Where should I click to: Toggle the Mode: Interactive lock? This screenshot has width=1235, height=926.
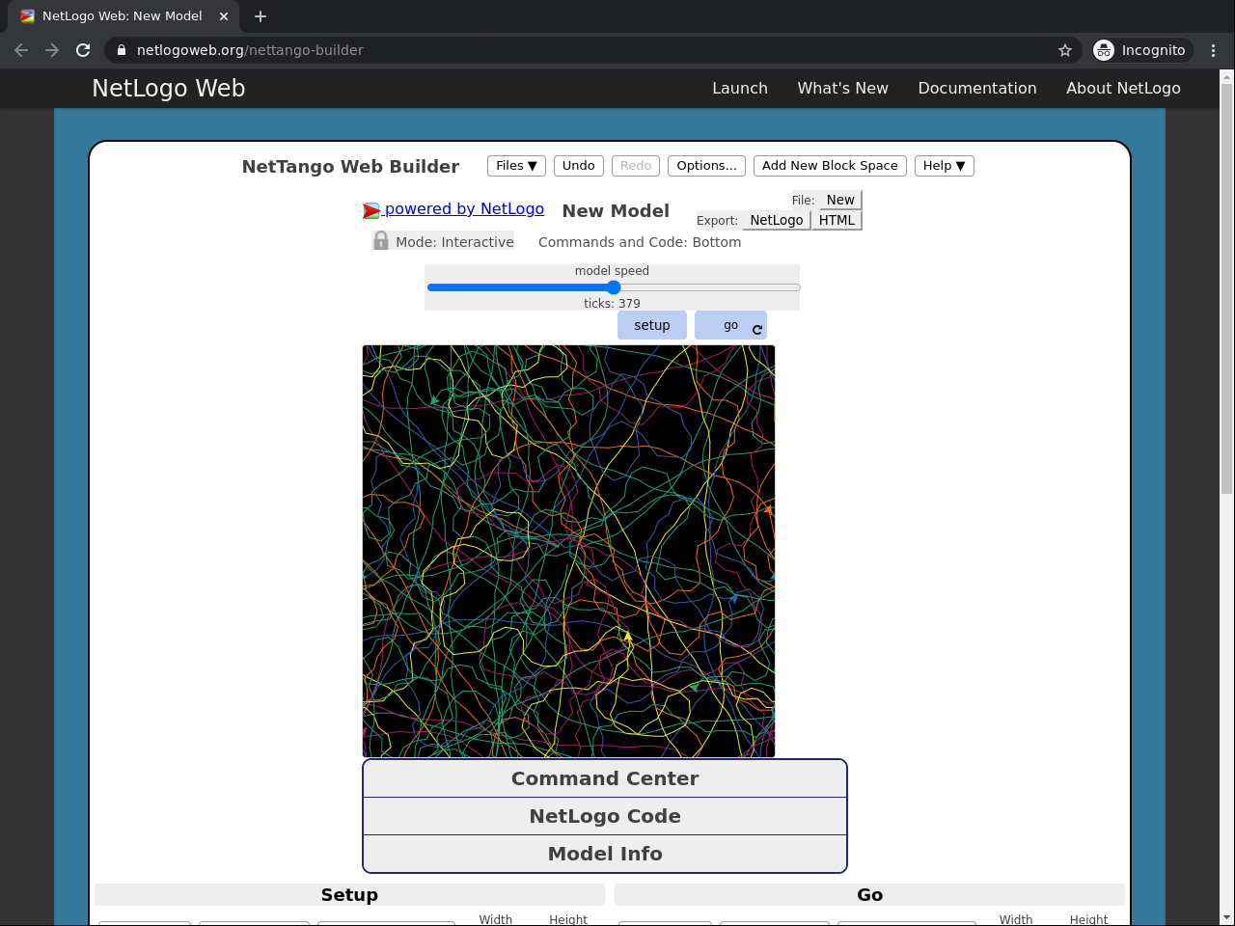click(x=444, y=241)
